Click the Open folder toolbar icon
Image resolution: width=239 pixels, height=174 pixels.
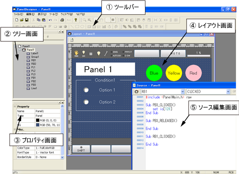click(22, 20)
